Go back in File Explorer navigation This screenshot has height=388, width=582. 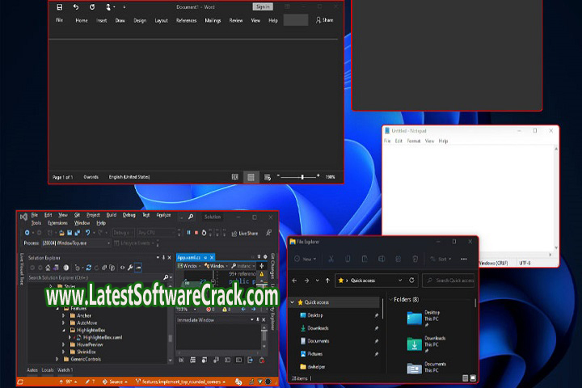tap(294, 280)
